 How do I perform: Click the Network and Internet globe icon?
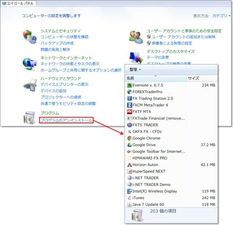(30, 64)
